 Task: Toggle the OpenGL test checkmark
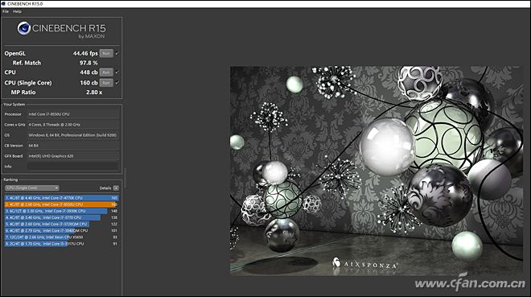click(x=117, y=53)
